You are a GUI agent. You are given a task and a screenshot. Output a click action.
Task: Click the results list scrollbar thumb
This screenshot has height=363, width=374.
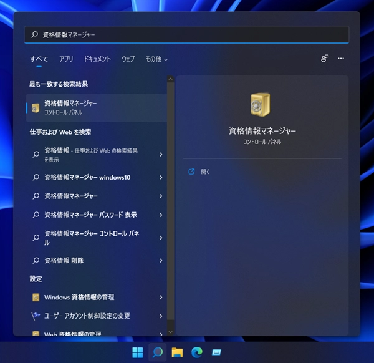pos(171,201)
